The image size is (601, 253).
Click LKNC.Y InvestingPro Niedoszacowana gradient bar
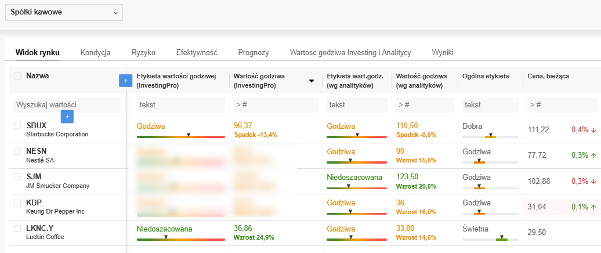coord(181,239)
